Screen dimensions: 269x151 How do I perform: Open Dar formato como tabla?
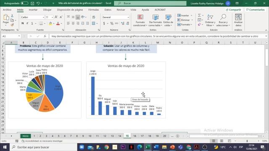click(155, 21)
